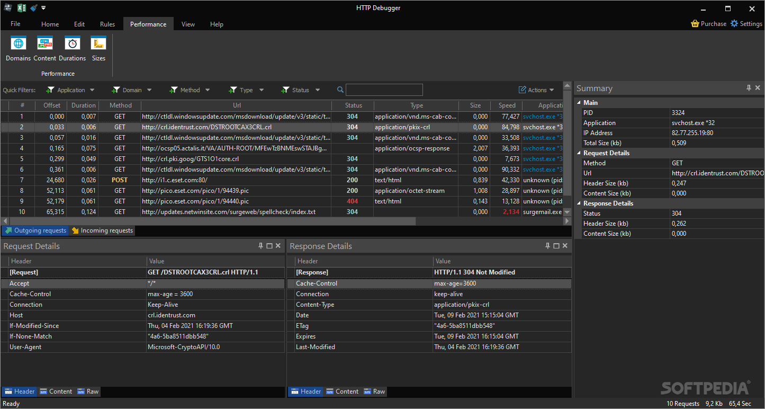The height and width of the screenshot is (409, 765).
Task: Show the Outgoing requests tab
Action: point(35,230)
